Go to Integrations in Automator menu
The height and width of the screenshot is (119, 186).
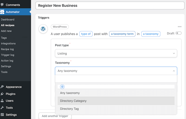(8, 43)
